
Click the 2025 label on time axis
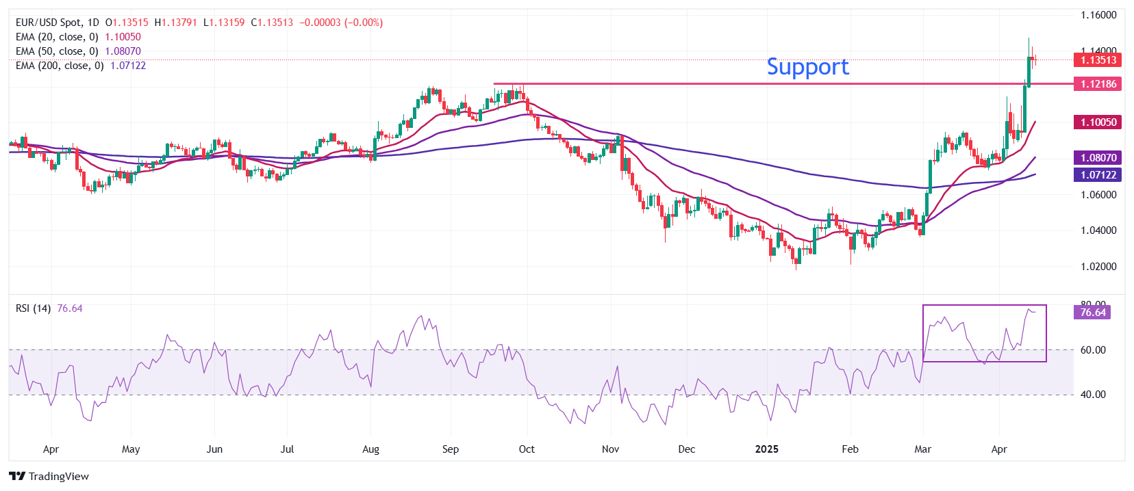coord(766,449)
